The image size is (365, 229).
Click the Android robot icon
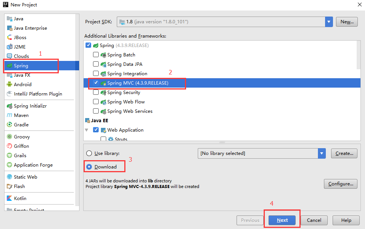coord(9,84)
